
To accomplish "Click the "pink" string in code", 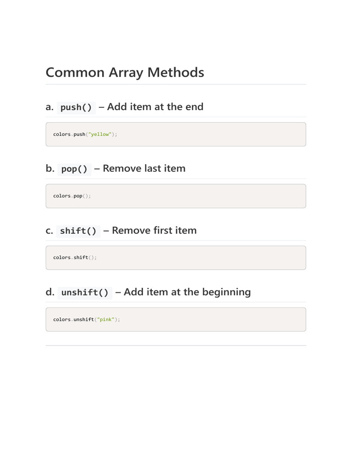I will pos(106,319).
